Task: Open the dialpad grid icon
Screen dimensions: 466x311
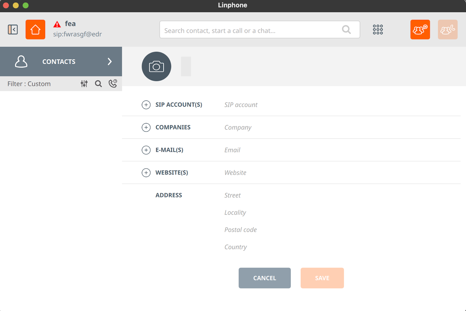Action: click(378, 29)
